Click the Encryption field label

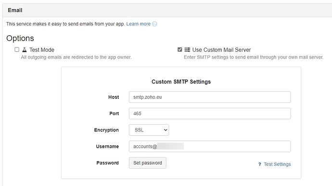pyautogui.click(x=106, y=130)
